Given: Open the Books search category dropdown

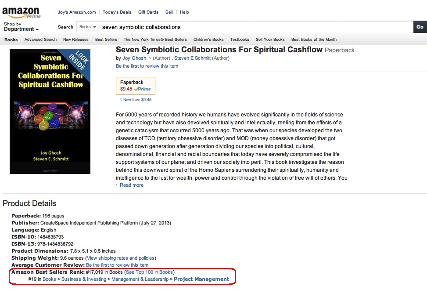Looking at the screenshot, I should pos(88,27).
